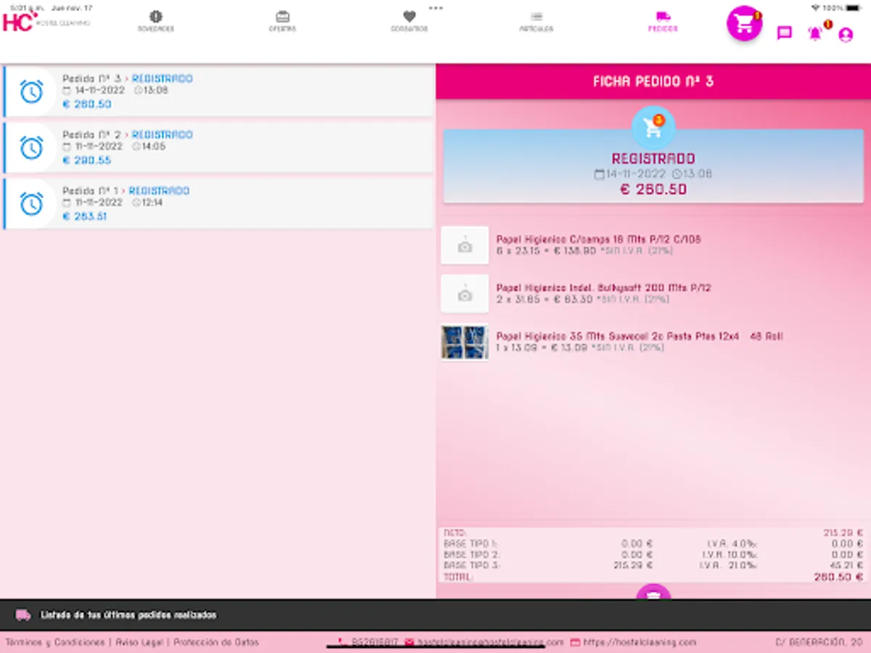Click the FICHA PEDIDO Nº 3 header
Image resolution: width=871 pixels, height=653 pixels.
click(x=653, y=81)
